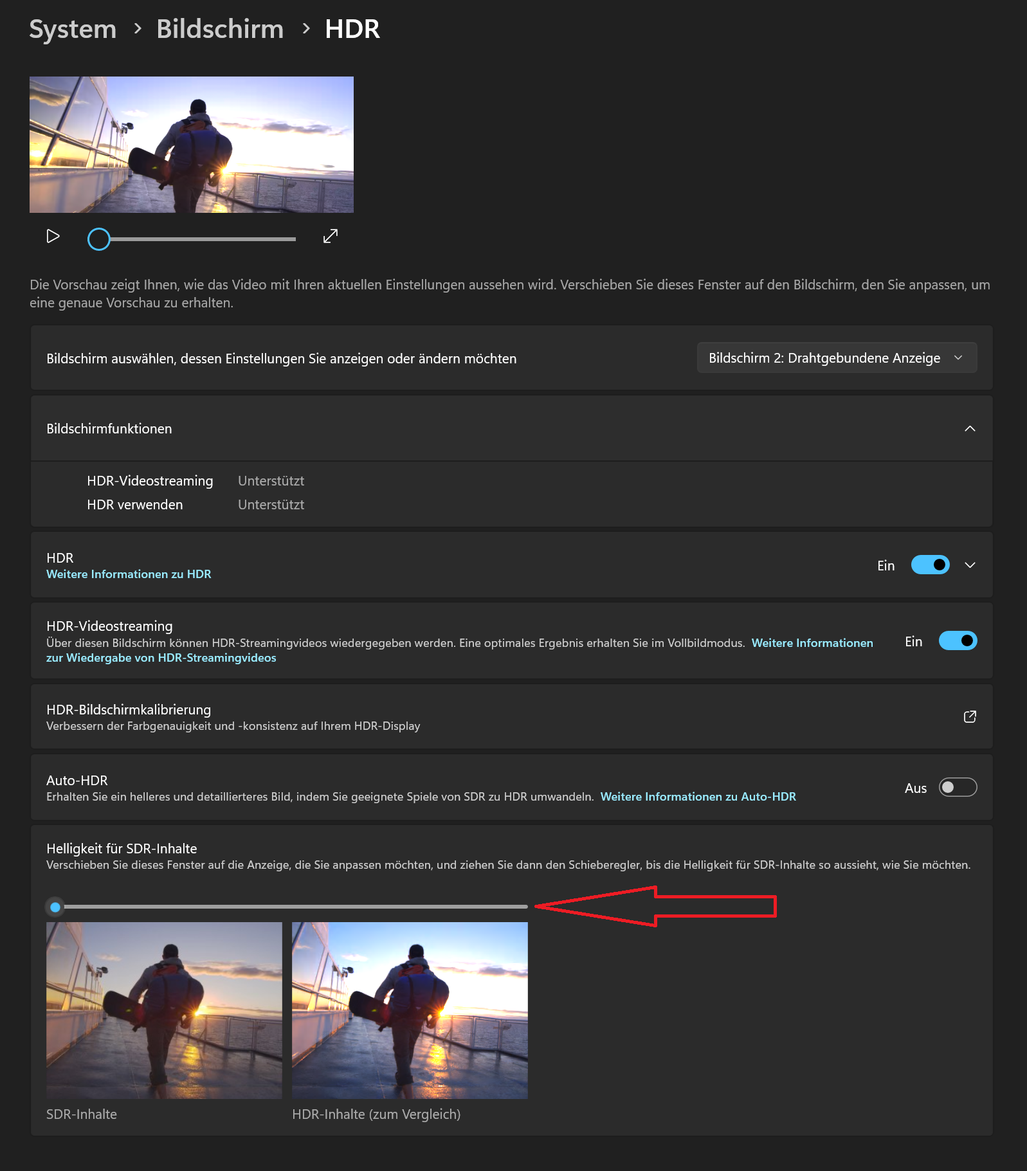Open the Bildschirm 2 display selection dropdown
Viewport: 1027px width, 1171px height.
tap(837, 358)
